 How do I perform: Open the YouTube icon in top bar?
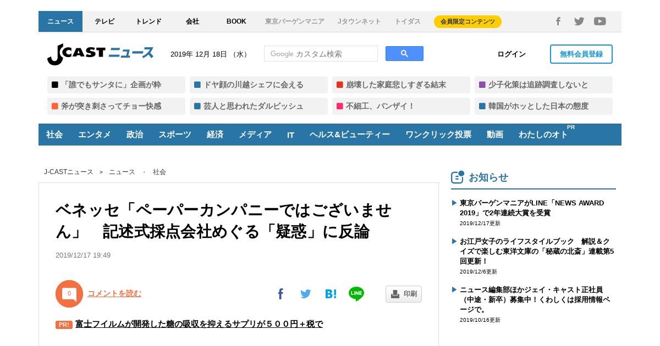[600, 21]
